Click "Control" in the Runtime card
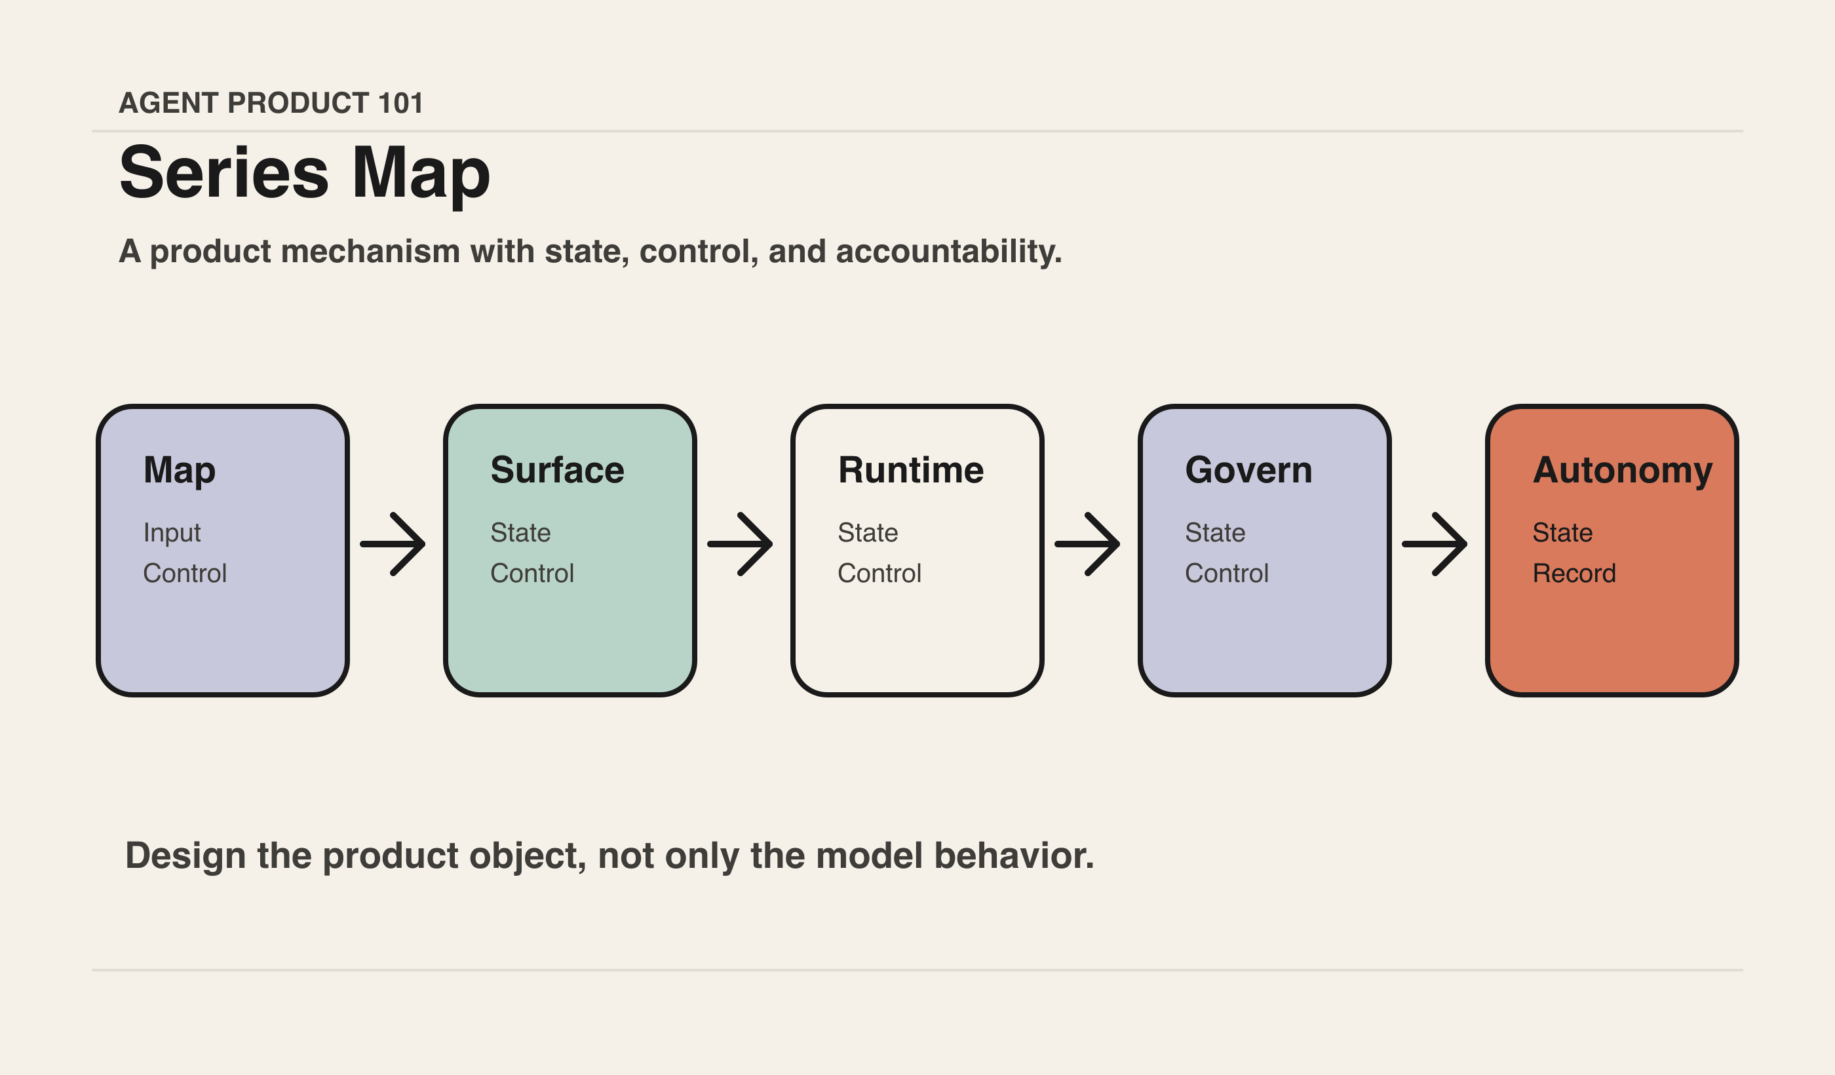Screen dimensions: 1835x1075 click(x=879, y=573)
